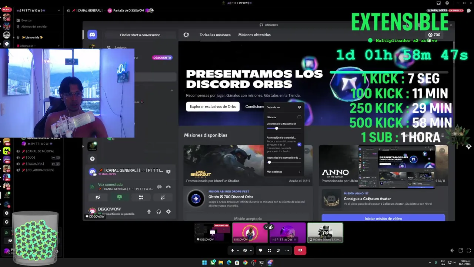Viewport: 474px width, 267px height.
Task: Open Discord home icon in shared screen
Action: point(92,34)
